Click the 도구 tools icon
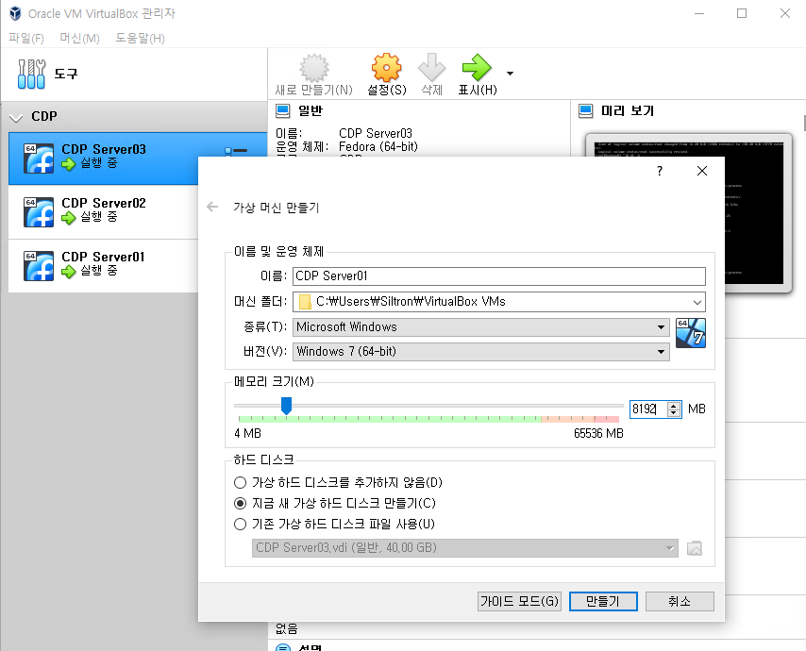The height and width of the screenshot is (651, 806). 31,74
